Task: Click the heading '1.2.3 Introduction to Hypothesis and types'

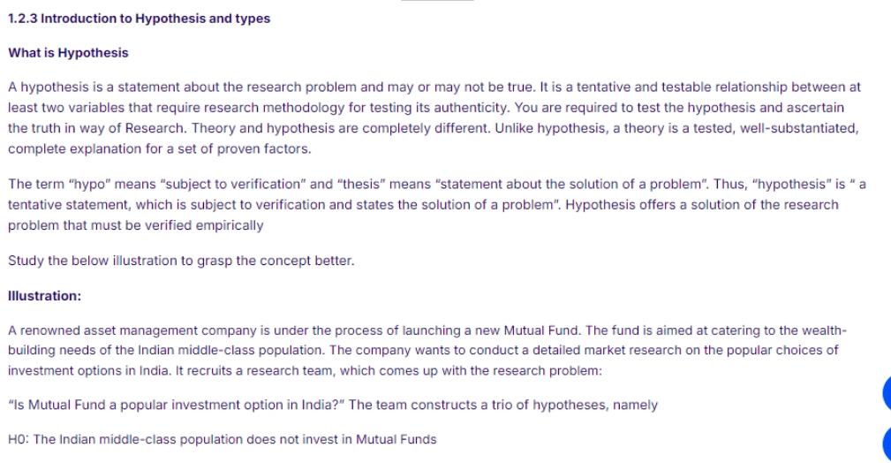Action: 139,19
